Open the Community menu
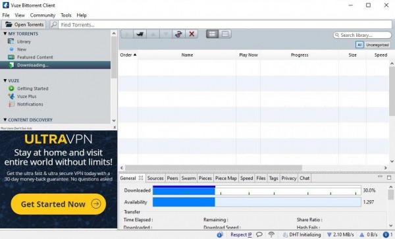395x239 pixels. point(43,15)
